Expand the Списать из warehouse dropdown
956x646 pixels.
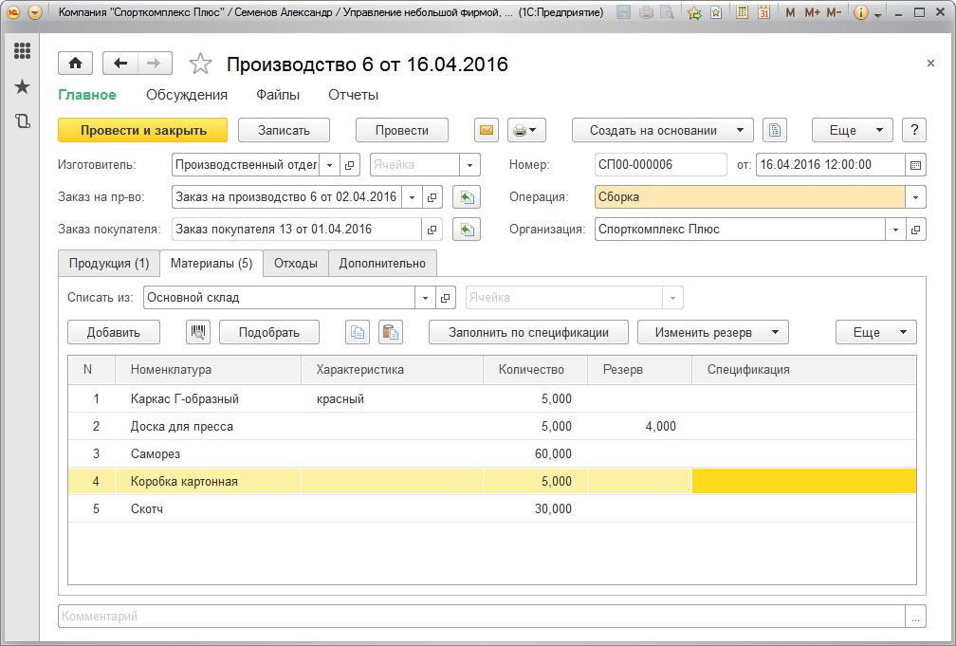coord(424,298)
